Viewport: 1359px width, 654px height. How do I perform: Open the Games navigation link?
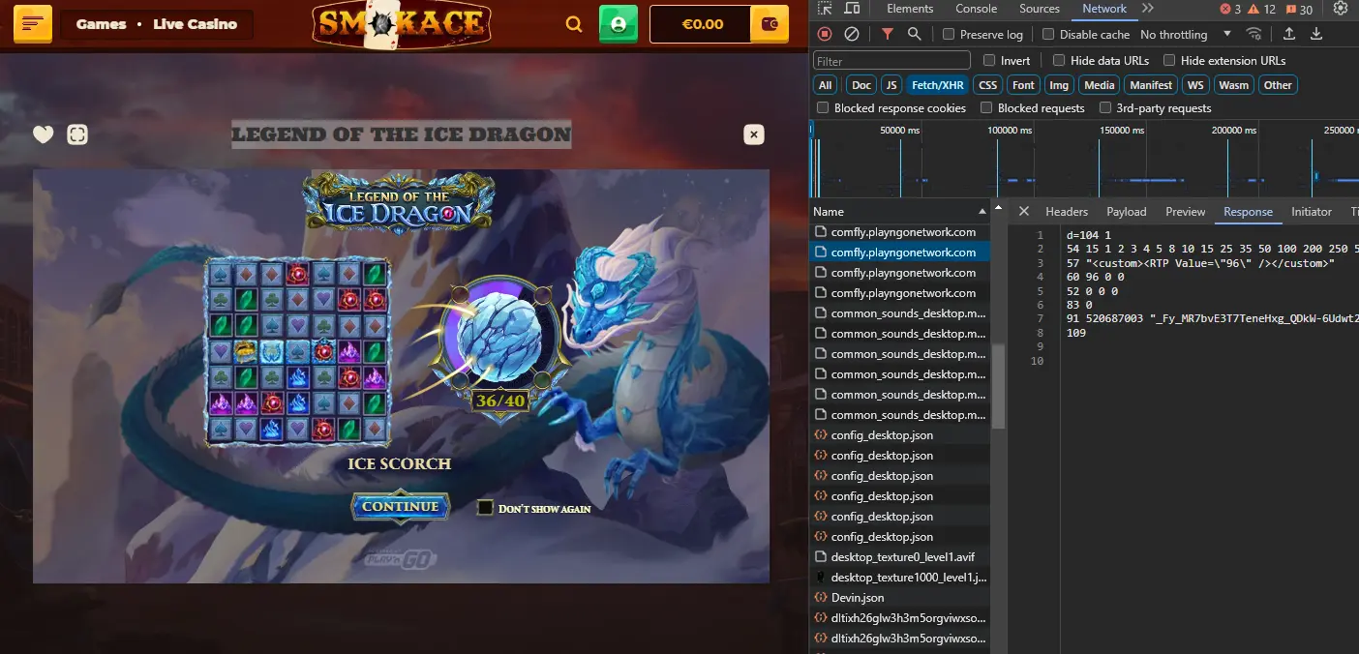(101, 24)
